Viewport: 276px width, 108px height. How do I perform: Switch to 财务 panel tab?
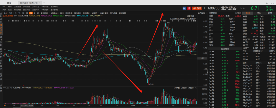[270, 13]
